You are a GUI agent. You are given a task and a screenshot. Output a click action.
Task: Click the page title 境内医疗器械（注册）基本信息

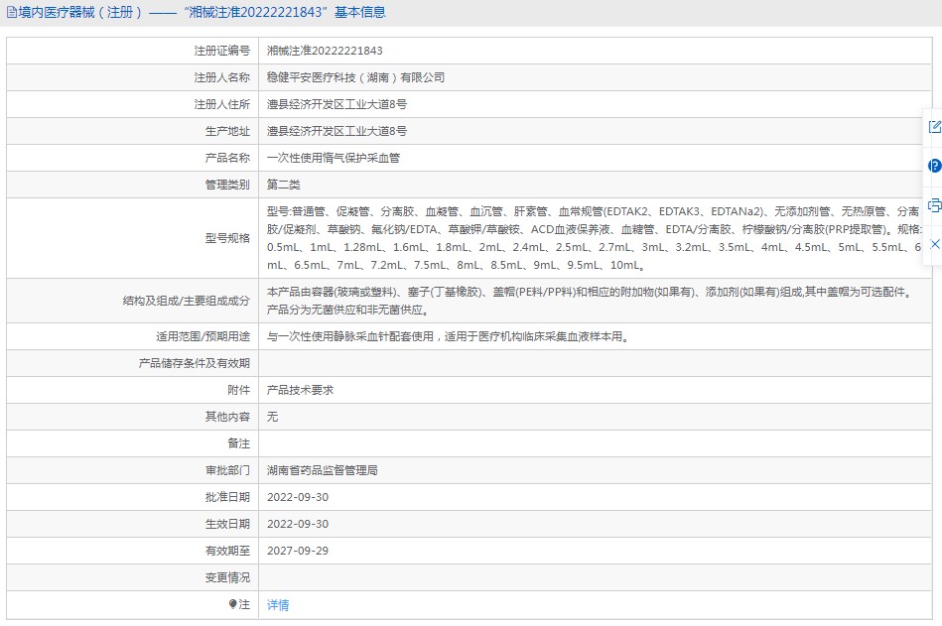(x=202, y=12)
